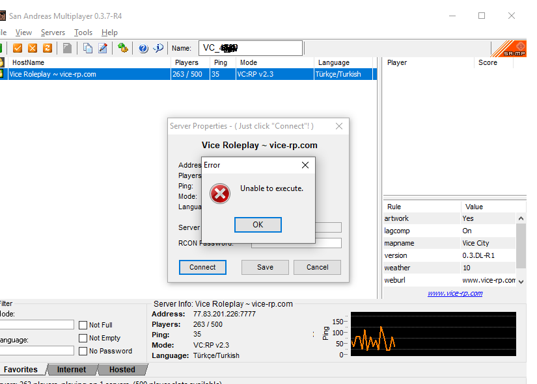Click the gray page toolbar icon
This screenshot has width=537, height=384.
coord(68,48)
